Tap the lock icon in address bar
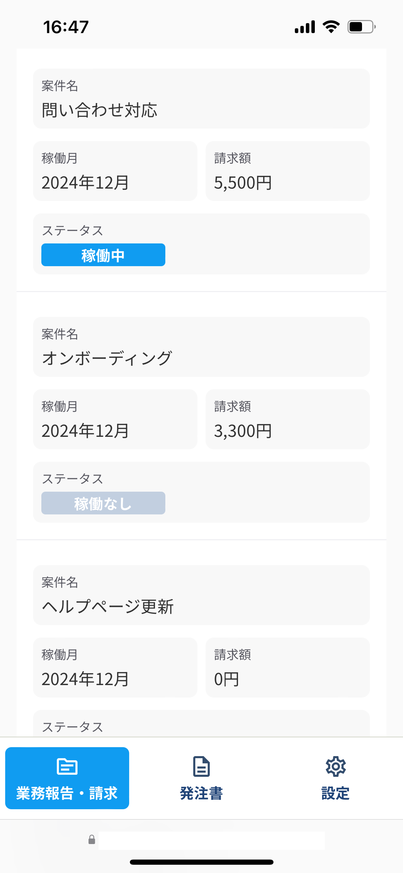Image resolution: width=403 pixels, height=873 pixels. [92, 839]
